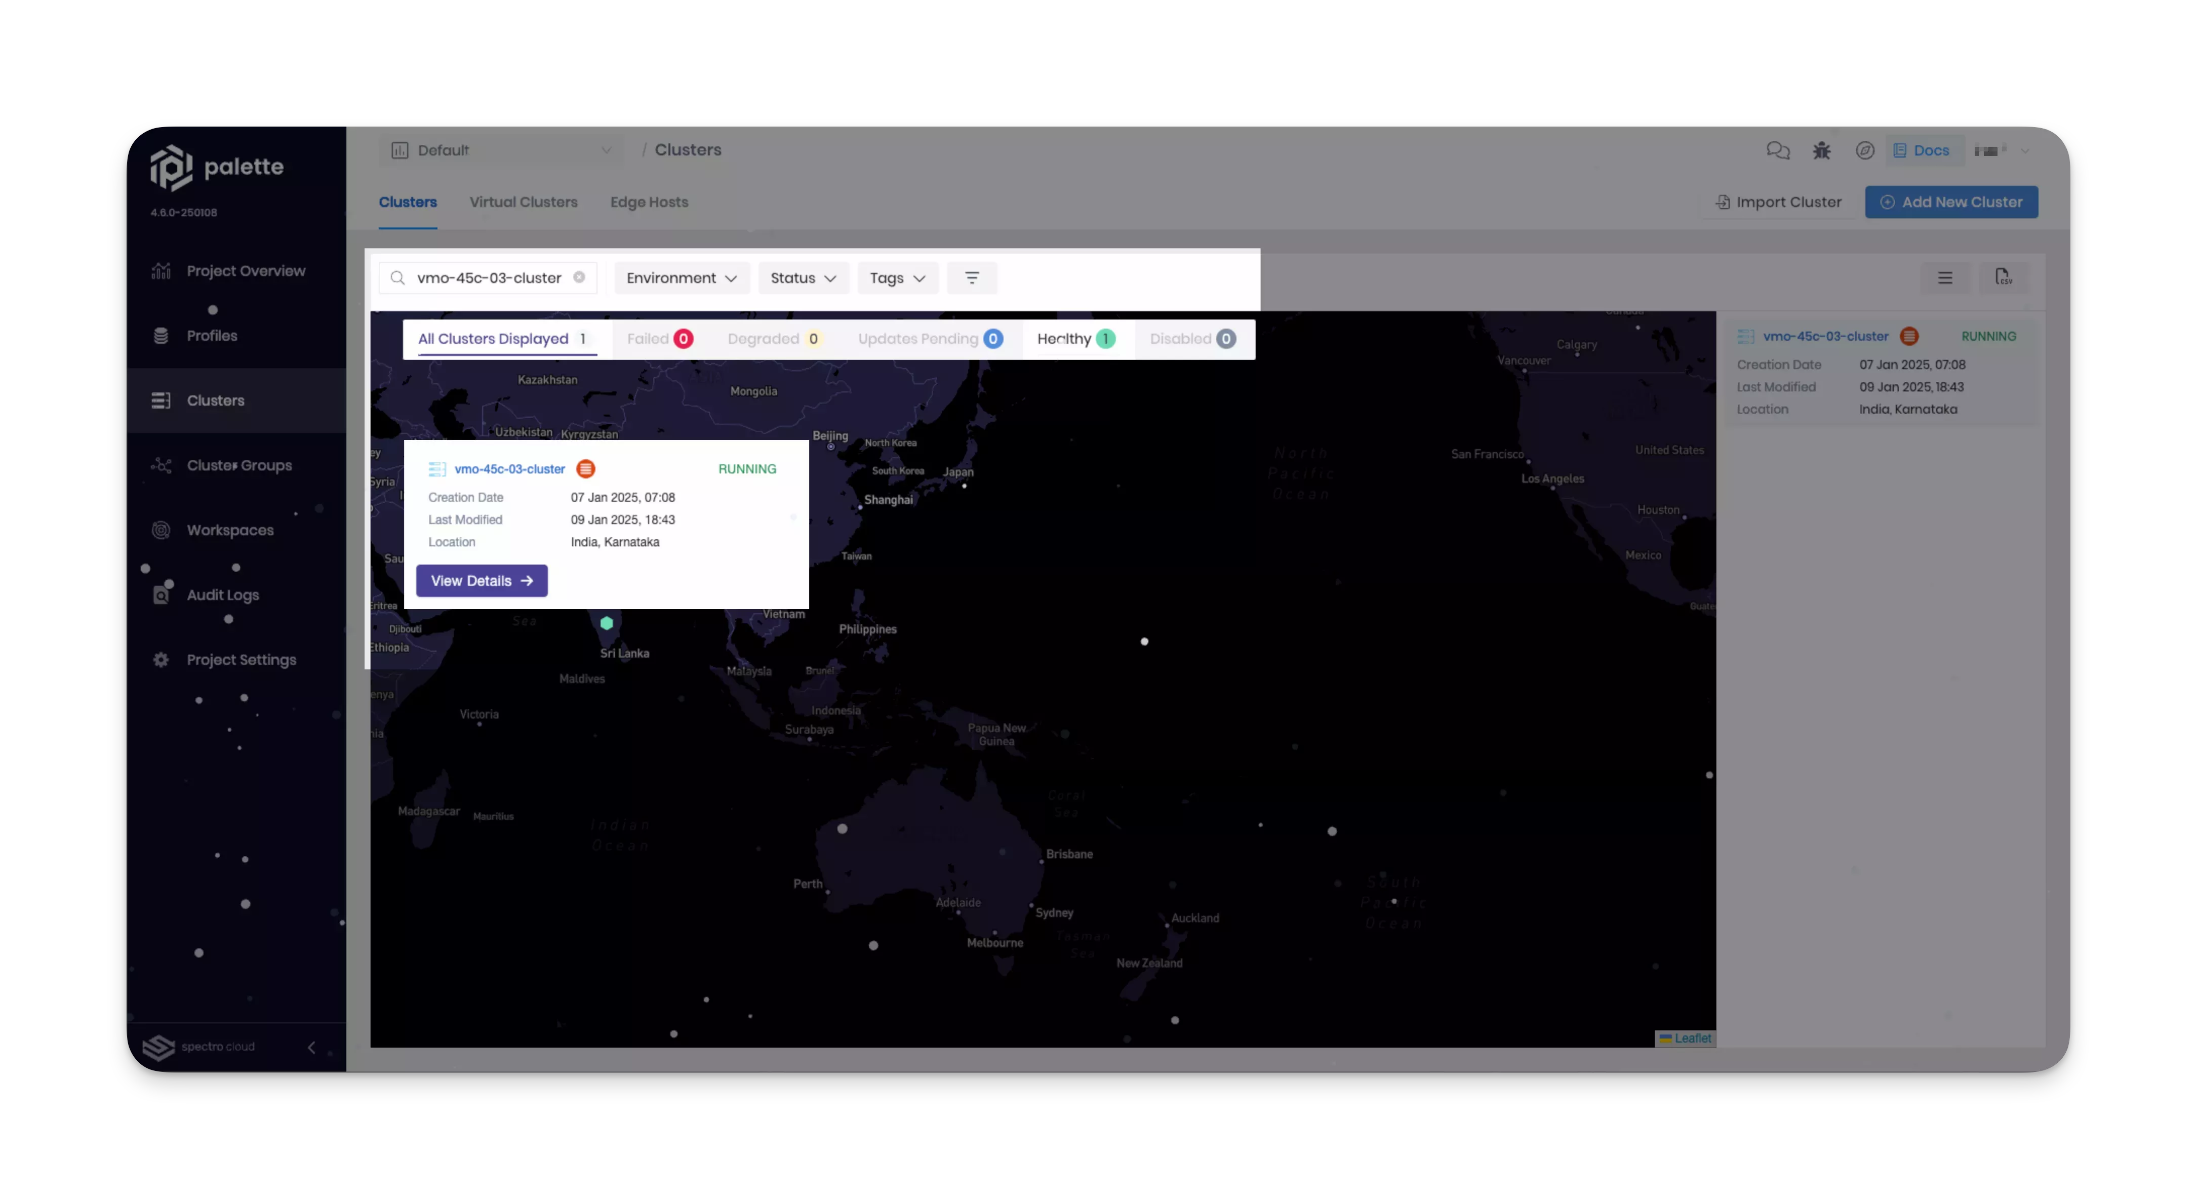Viewport: 2197px width, 1199px height.
Task: Open the compass product tour icon
Action: click(1864, 151)
